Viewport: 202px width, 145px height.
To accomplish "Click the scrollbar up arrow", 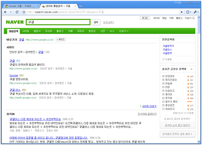I will pyautogui.click(x=199, y=18).
